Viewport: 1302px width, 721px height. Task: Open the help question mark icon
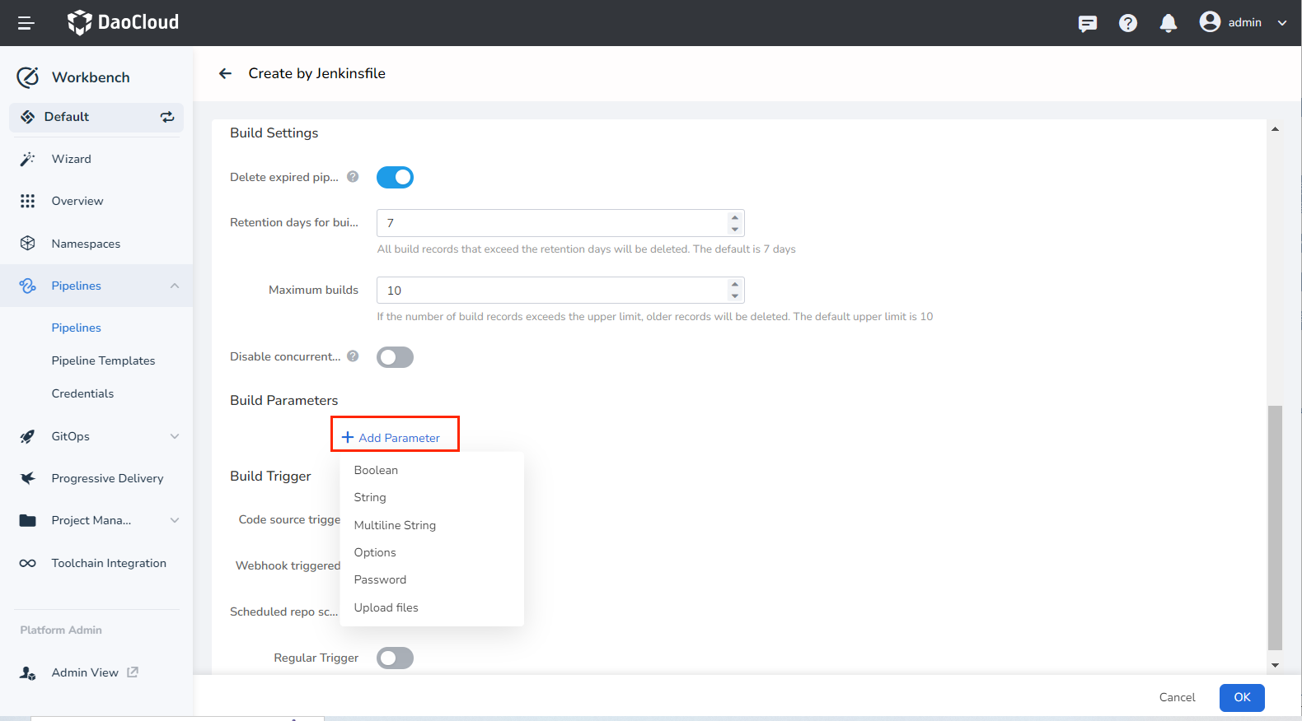pos(1127,23)
